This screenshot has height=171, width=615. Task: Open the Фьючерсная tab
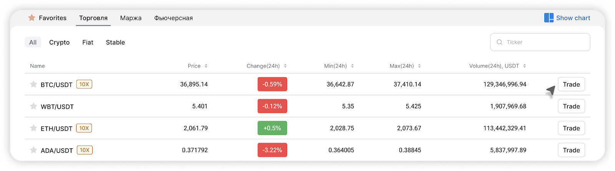[x=173, y=18]
